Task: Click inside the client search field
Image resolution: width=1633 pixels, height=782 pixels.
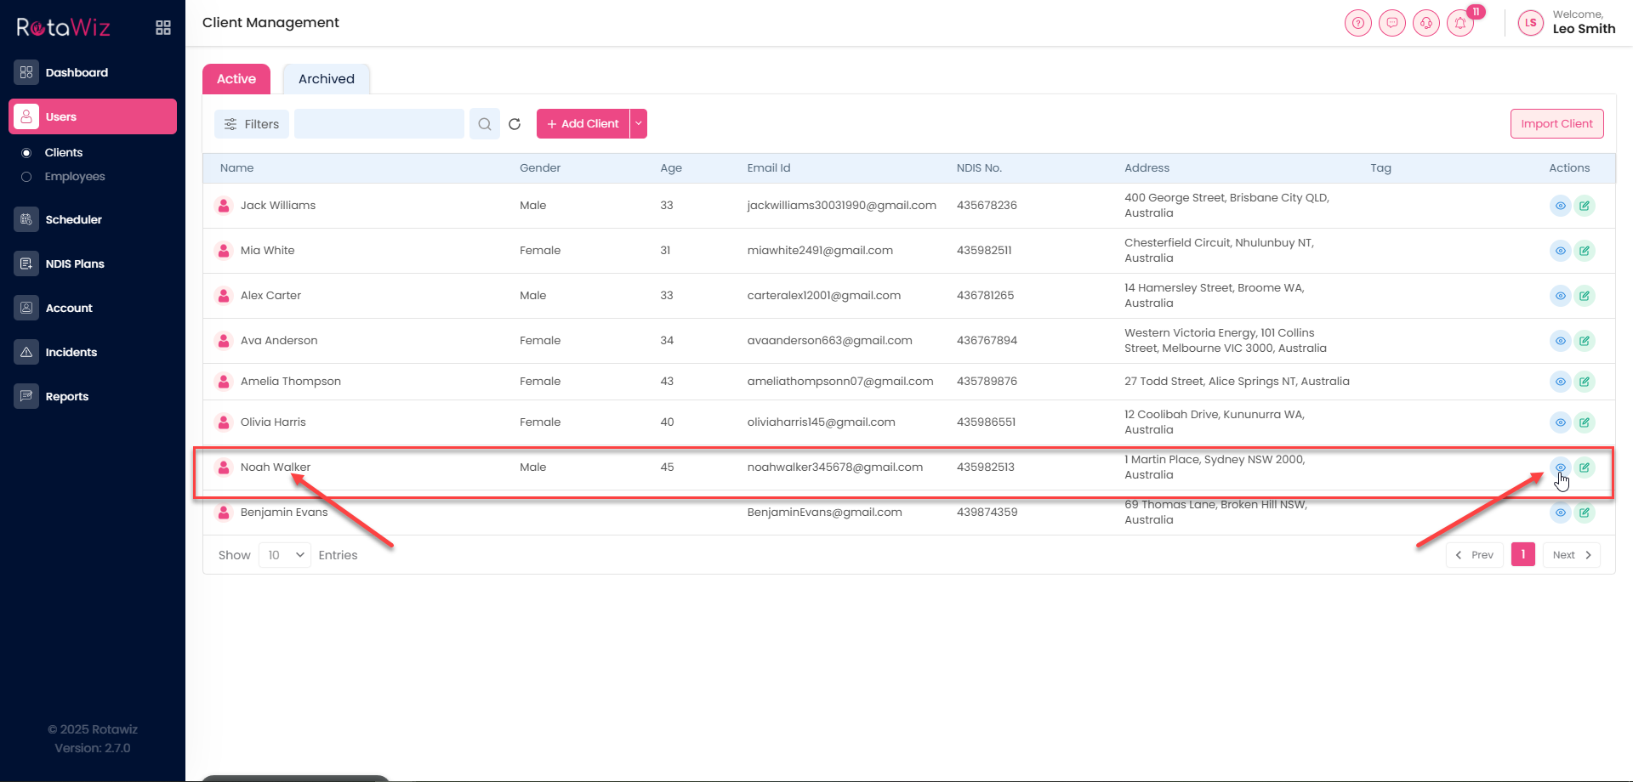Action: tap(379, 124)
